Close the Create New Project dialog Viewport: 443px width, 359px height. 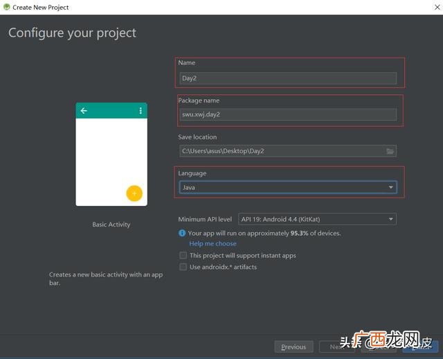tap(437, 7)
